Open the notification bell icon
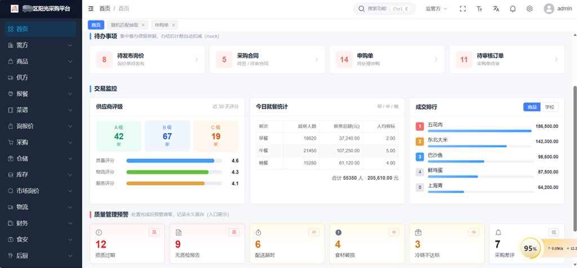The width and height of the screenshot is (577, 268). [513, 9]
